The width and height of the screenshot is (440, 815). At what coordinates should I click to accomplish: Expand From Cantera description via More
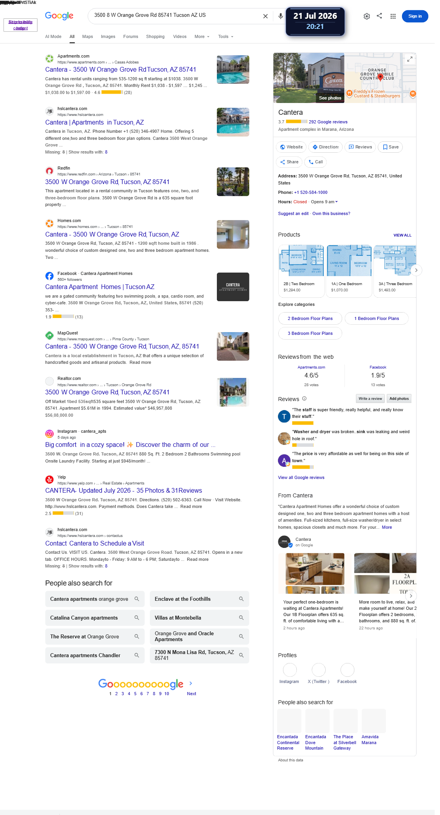click(x=387, y=527)
